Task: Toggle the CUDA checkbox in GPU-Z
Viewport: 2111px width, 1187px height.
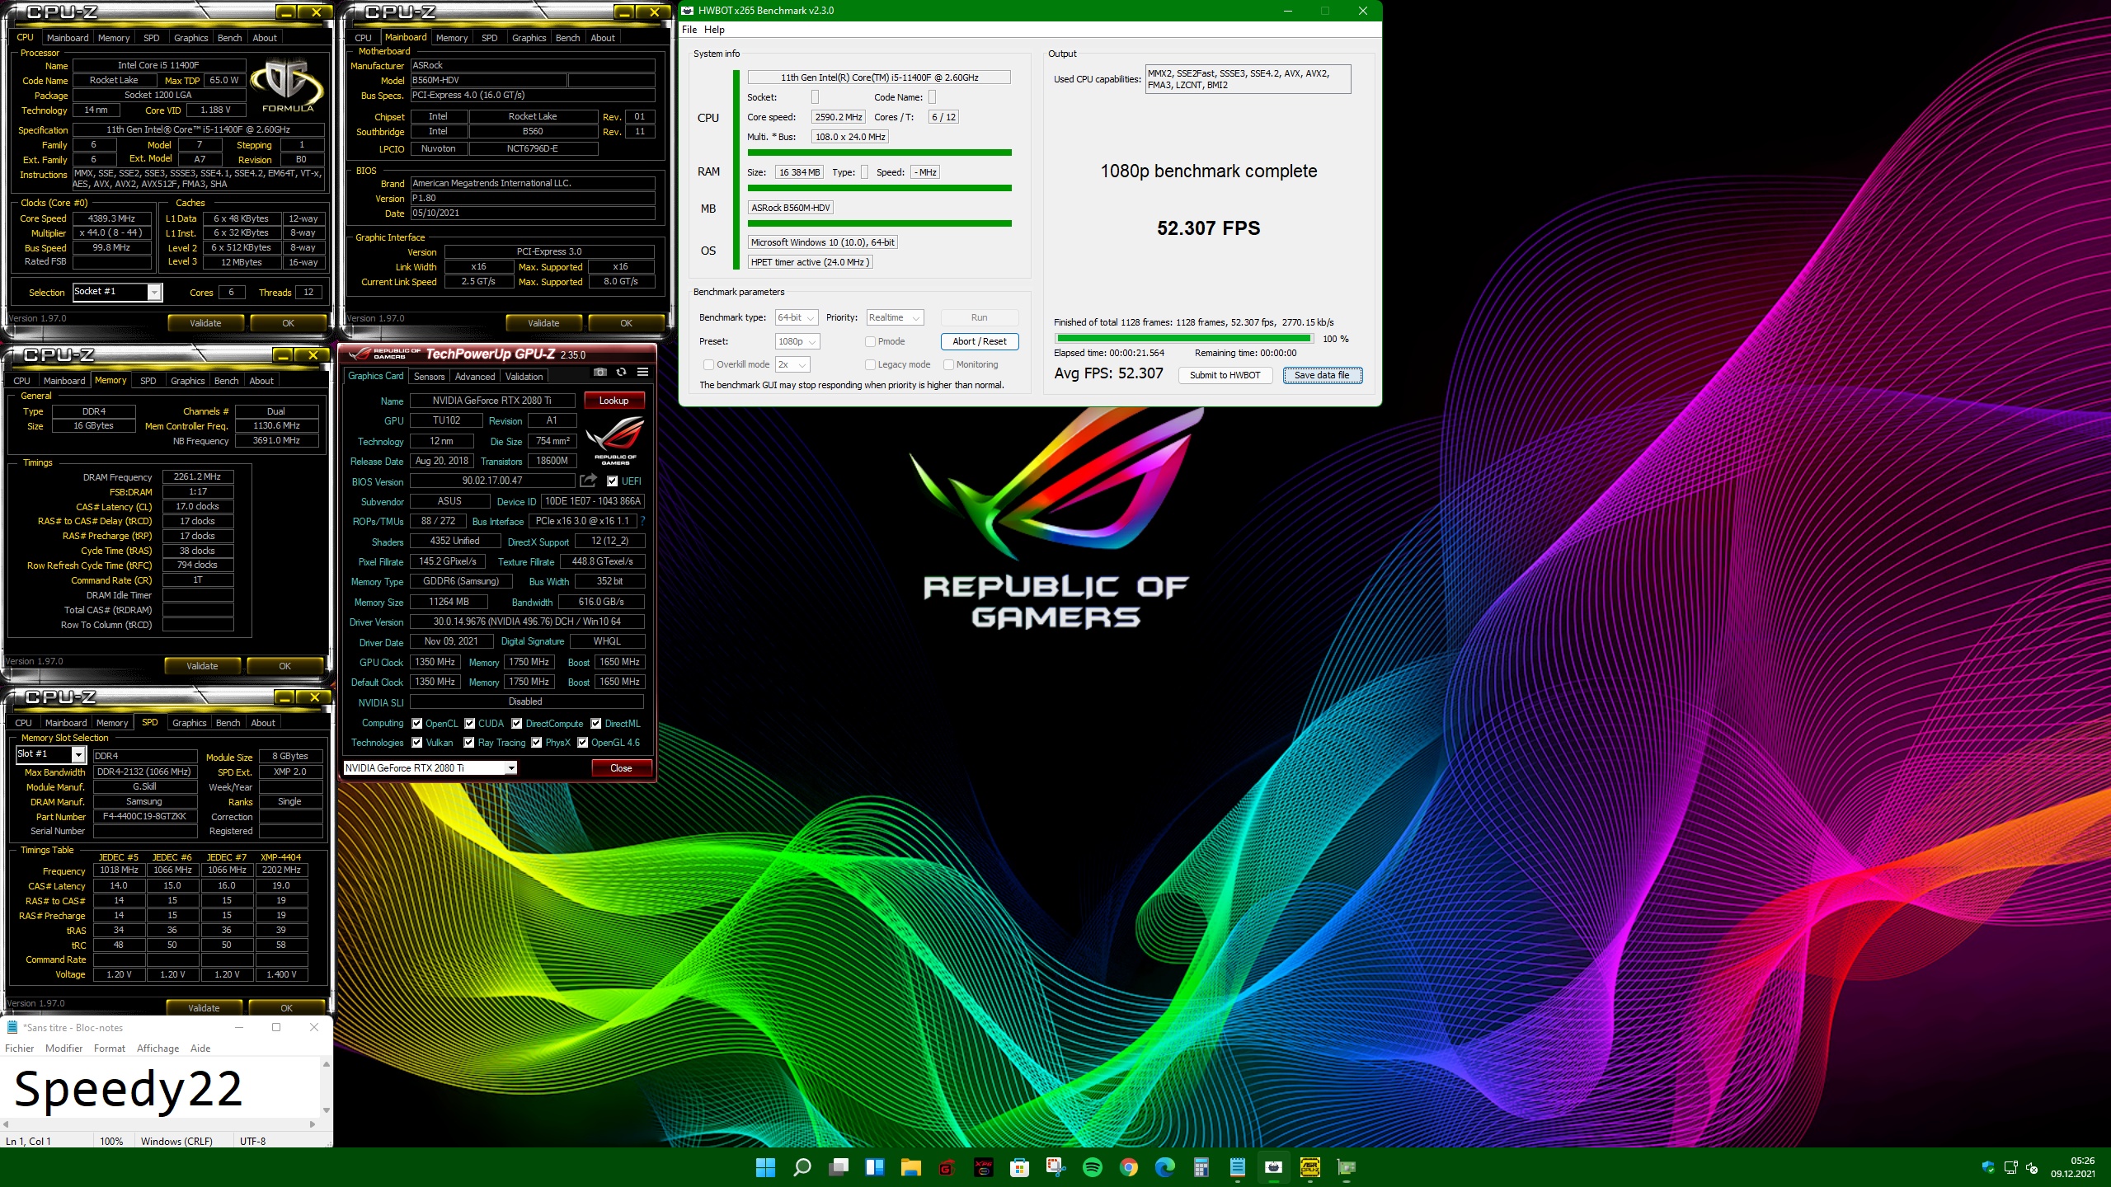Action: pyautogui.click(x=469, y=724)
